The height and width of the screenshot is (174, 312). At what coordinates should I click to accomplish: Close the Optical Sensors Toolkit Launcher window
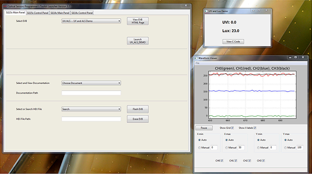(x=186, y=6)
